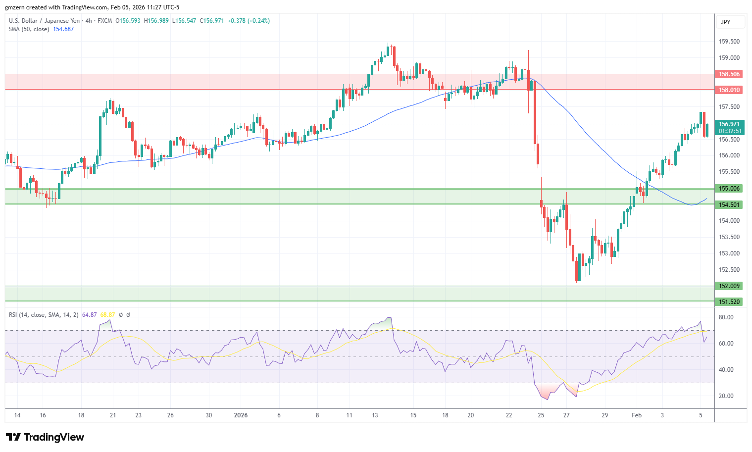This screenshot has height=452, width=752.
Task: Click the 157.500 price axis tick
Action: [x=729, y=107]
